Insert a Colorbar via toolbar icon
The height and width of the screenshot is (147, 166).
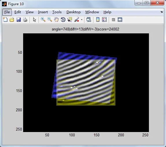pos(98,20)
